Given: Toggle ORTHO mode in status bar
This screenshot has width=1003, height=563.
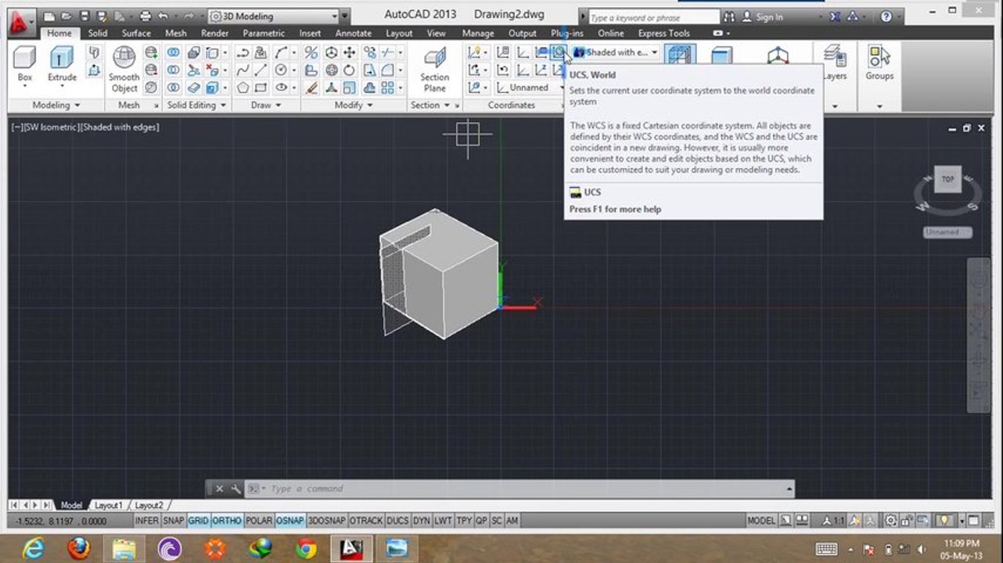Looking at the screenshot, I should coord(227,521).
